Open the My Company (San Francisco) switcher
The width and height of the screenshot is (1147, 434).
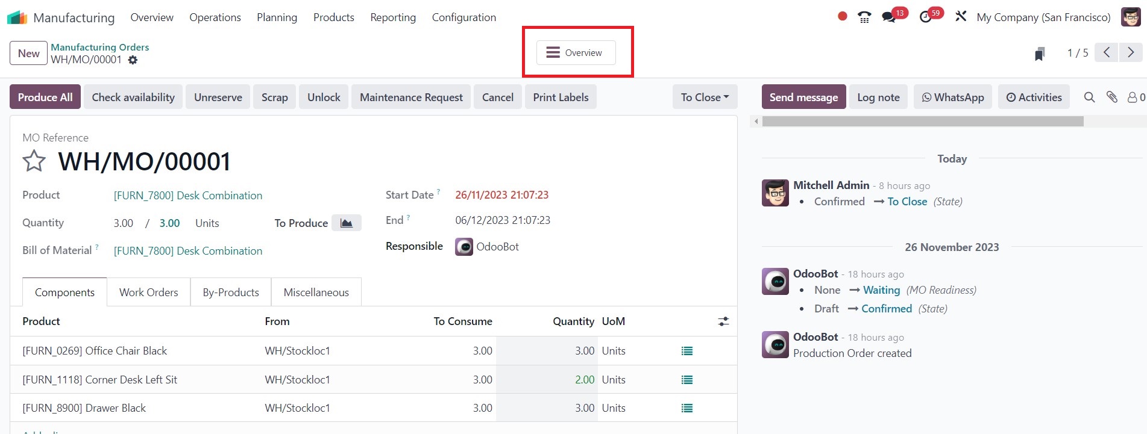coord(1043,17)
